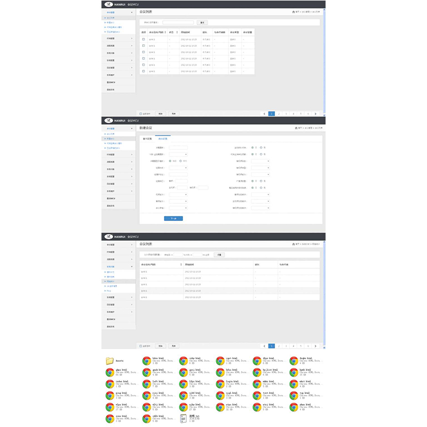Screen dimensions: 427x427
Task: Open the text document icon in file list
Action: (x=183, y=419)
